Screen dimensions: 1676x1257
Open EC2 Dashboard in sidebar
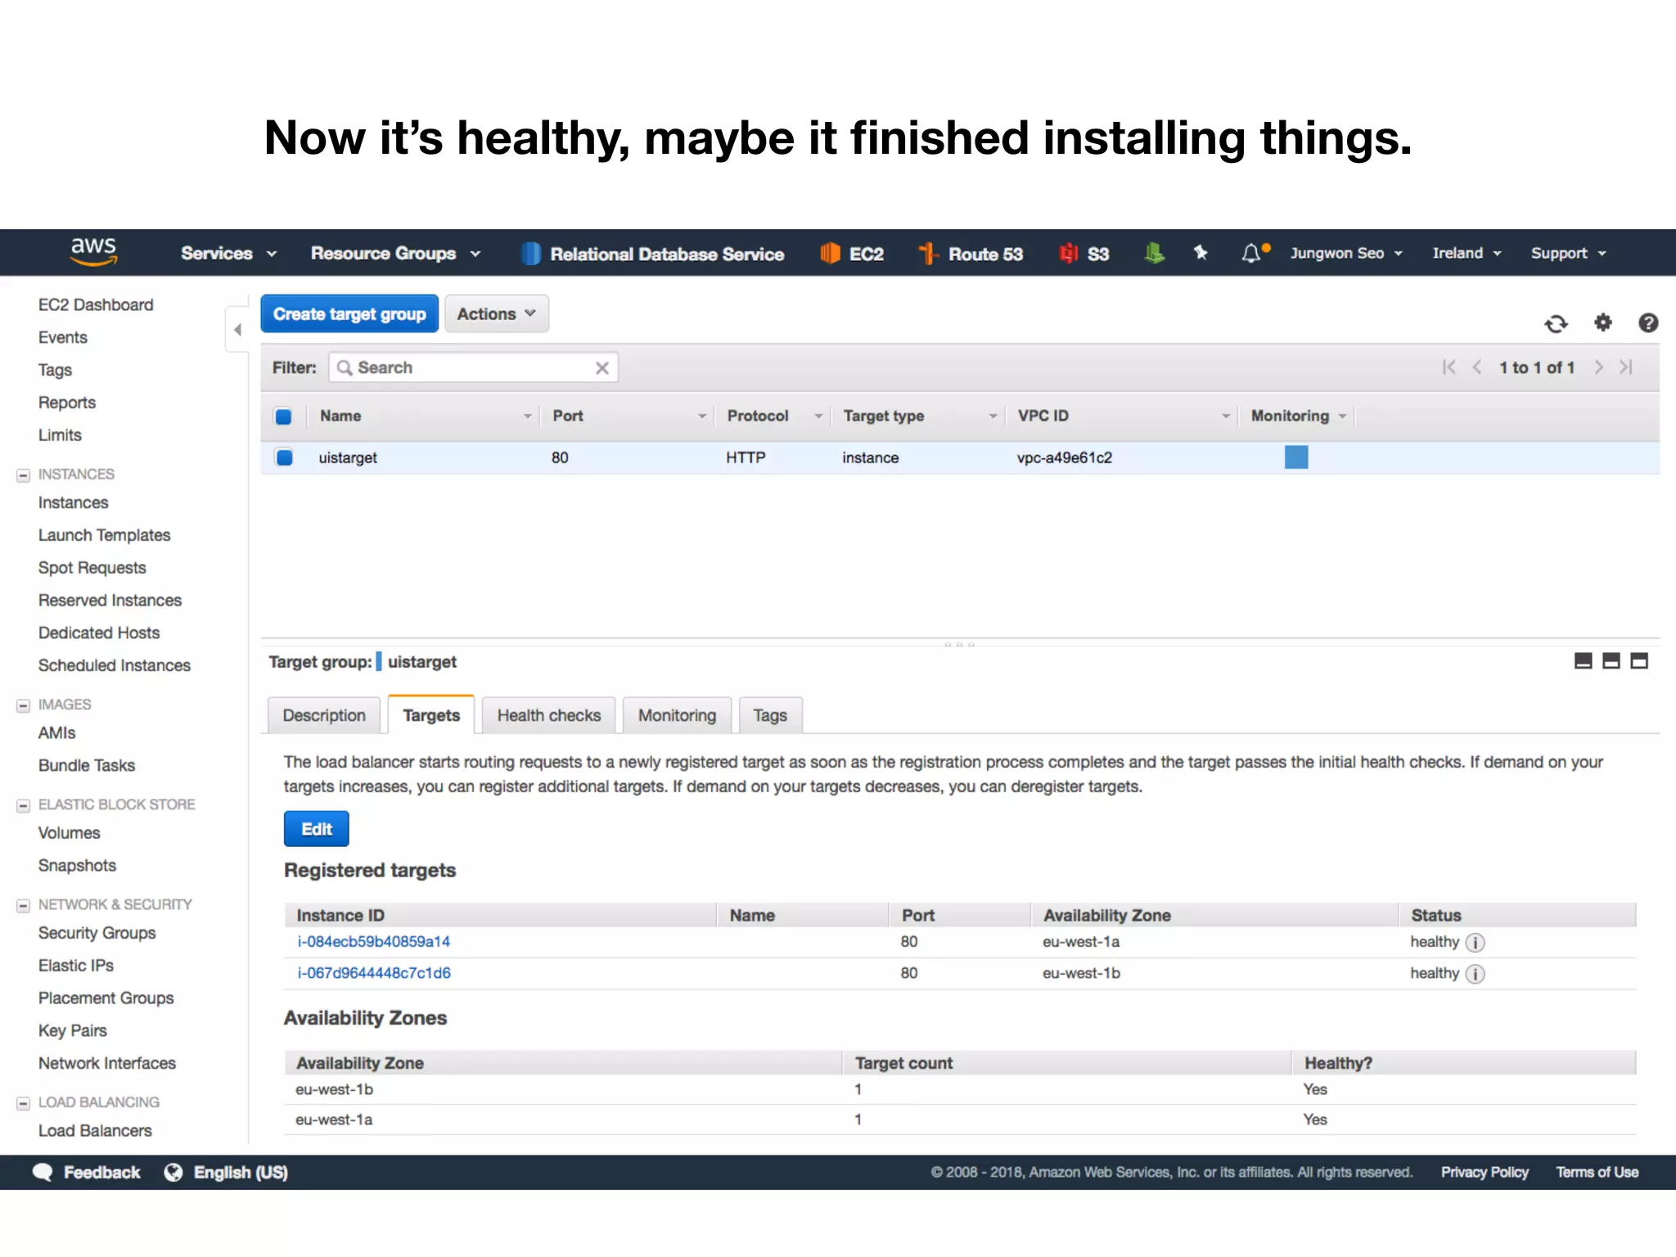click(96, 305)
